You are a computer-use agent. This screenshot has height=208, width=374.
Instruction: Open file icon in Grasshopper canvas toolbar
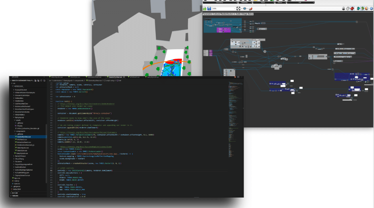tap(205, 8)
